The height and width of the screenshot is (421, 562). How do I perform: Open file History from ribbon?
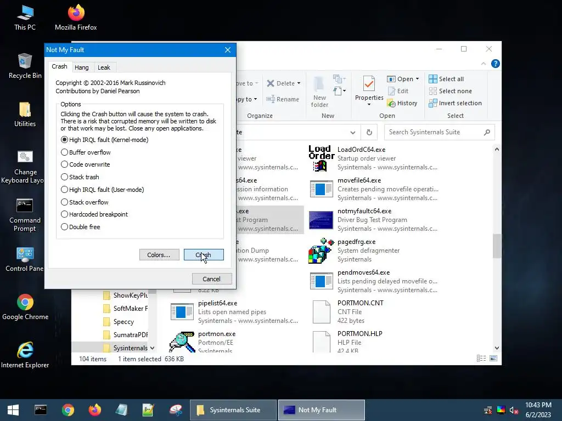coord(402,103)
